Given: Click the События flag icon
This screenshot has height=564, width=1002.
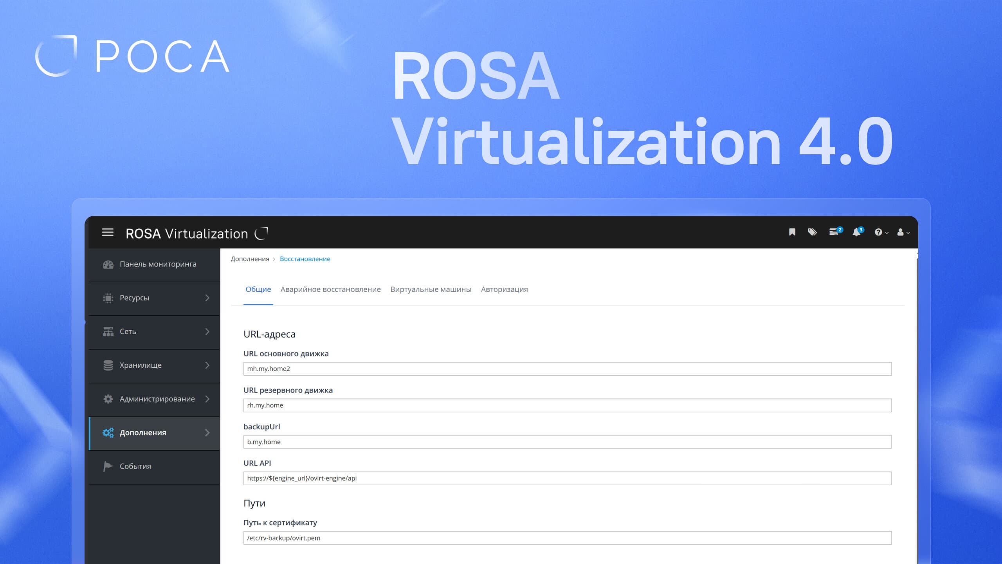Looking at the screenshot, I should tap(108, 466).
